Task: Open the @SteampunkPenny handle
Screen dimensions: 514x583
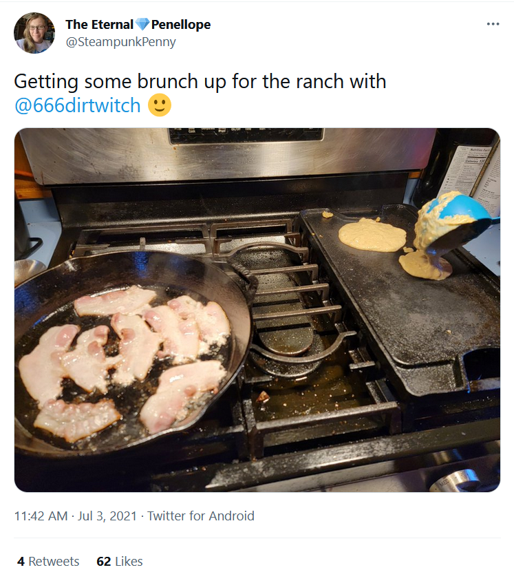Action: point(121,42)
